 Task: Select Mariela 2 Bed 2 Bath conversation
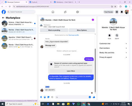coord(18,31)
